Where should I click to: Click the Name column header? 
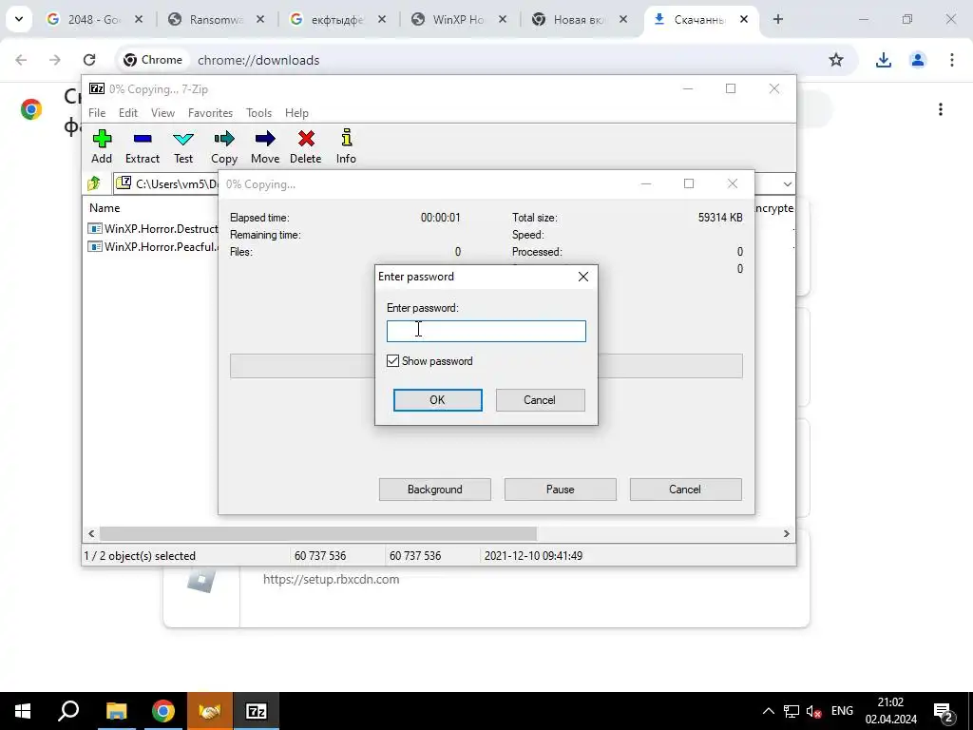105,208
